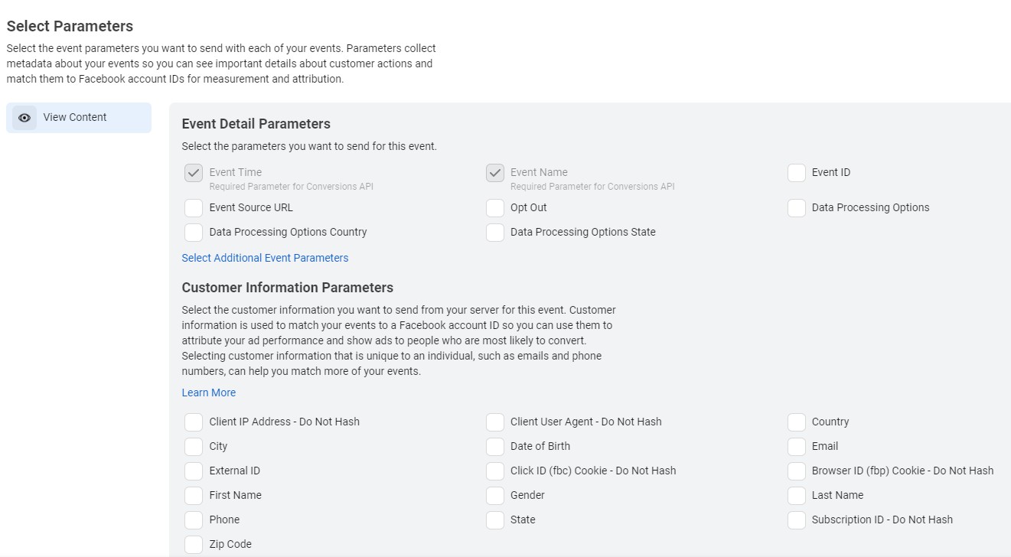The height and width of the screenshot is (557, 1011).
Task: Check Data Processing Options Country
Action: [x=194, y=233]
